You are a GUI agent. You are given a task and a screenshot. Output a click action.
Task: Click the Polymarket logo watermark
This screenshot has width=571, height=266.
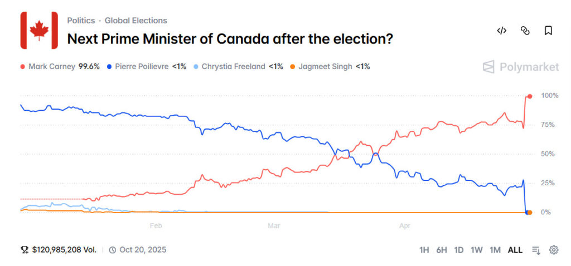pyautogui.click(x=521, y=67)
